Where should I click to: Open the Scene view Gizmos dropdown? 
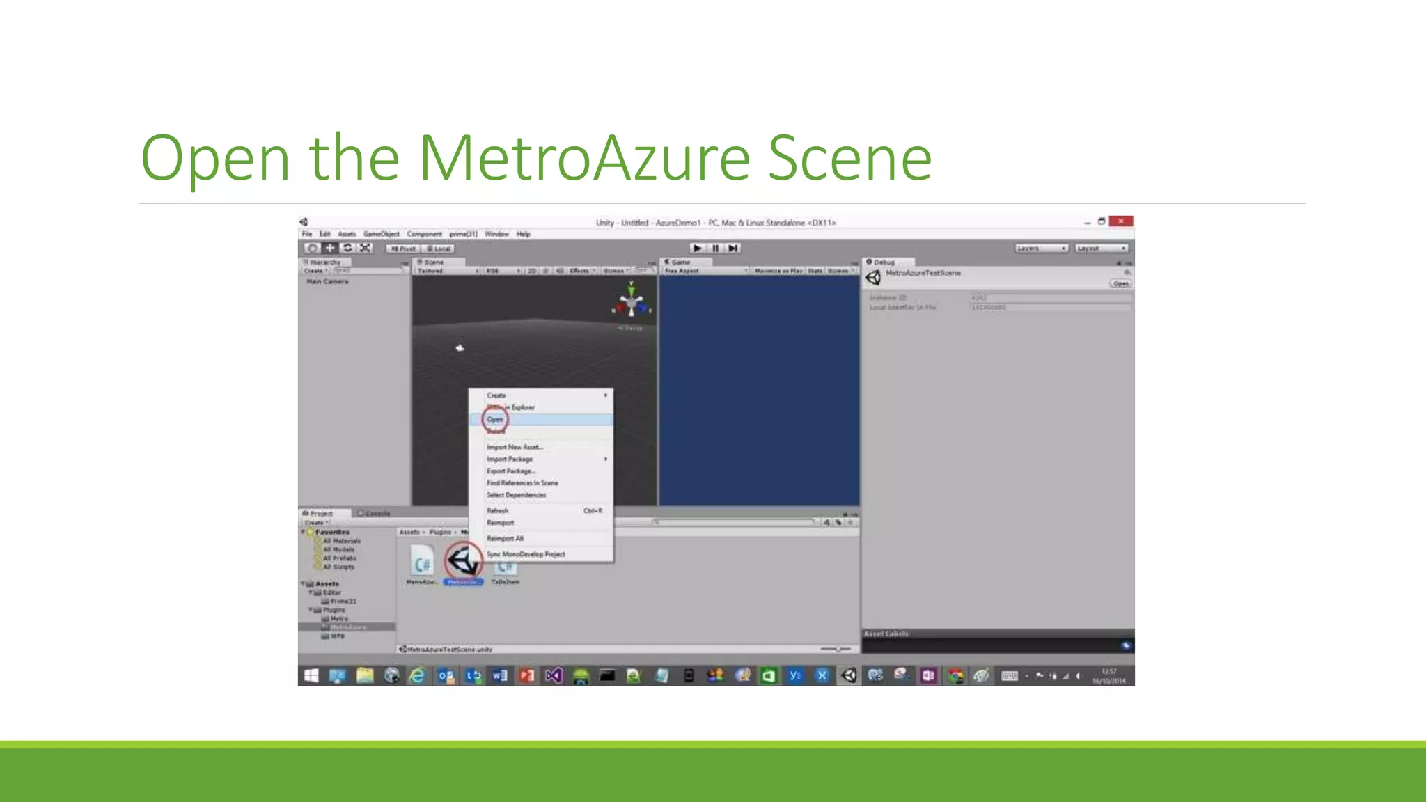coord(616,271)
